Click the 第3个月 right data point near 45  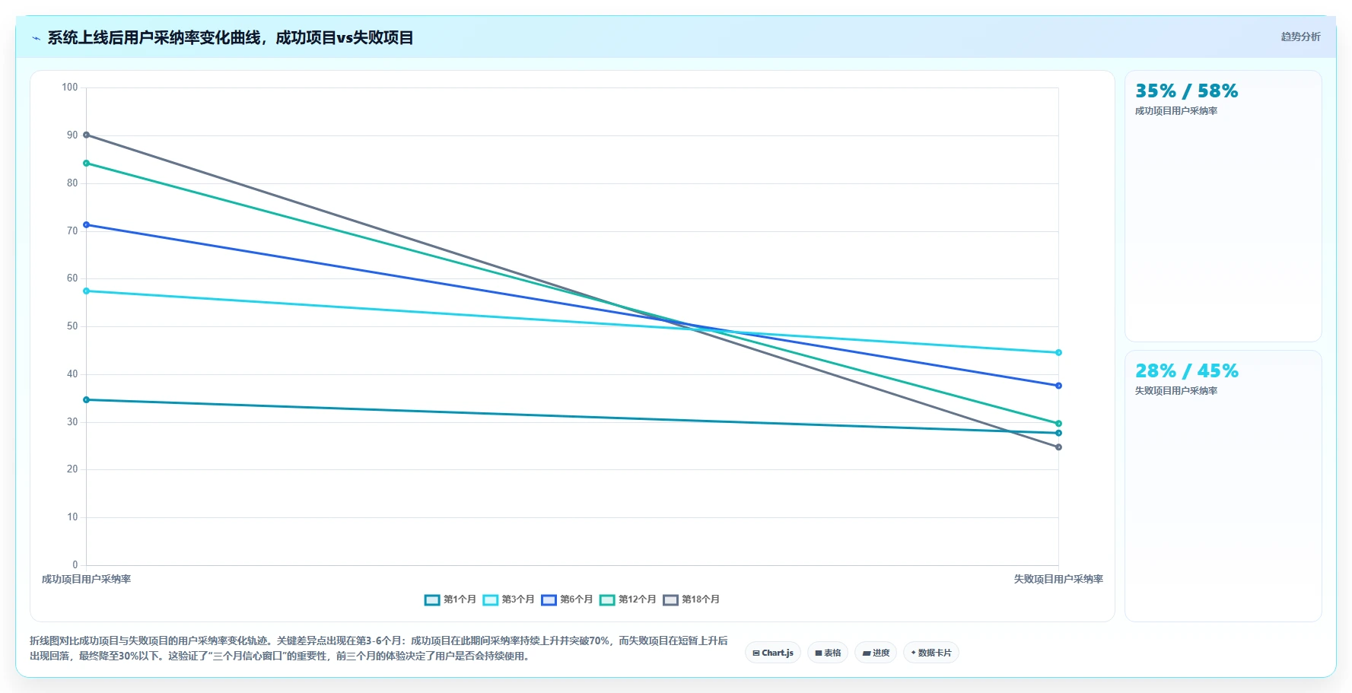coord(1058,353)
